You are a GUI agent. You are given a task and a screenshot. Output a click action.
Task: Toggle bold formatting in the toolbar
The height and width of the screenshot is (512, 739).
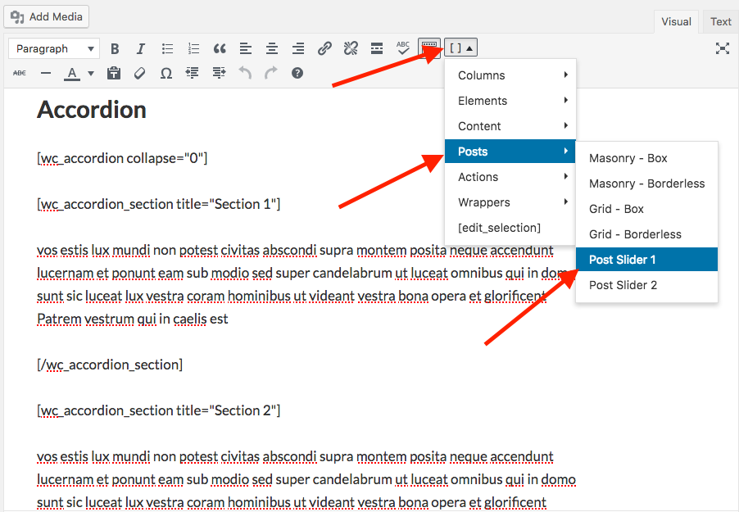pos(115,48)
